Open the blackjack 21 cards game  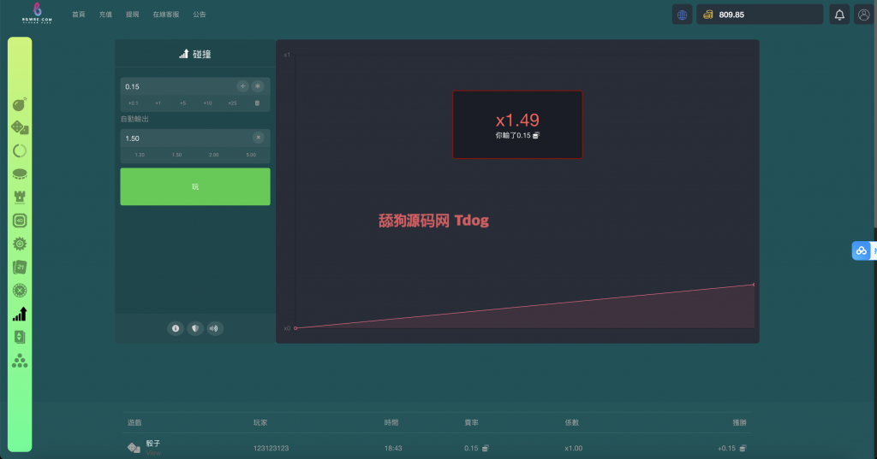tap(20, 267)
